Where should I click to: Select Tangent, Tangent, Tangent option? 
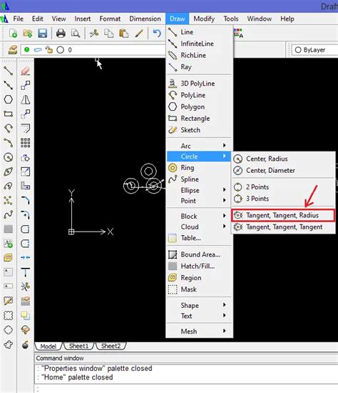tap(283, 227)
